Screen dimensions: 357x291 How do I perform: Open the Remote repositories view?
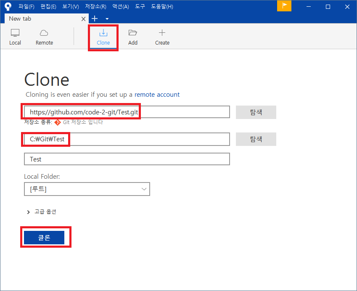(x=44, y=37)
